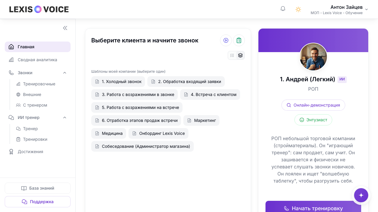The width and height of the screenshot is (378, 212).
Task: Click the phone icon beside Звонки
Action: coord(11,73)
